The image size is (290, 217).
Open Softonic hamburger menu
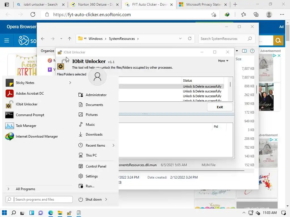tap(7, 40)
